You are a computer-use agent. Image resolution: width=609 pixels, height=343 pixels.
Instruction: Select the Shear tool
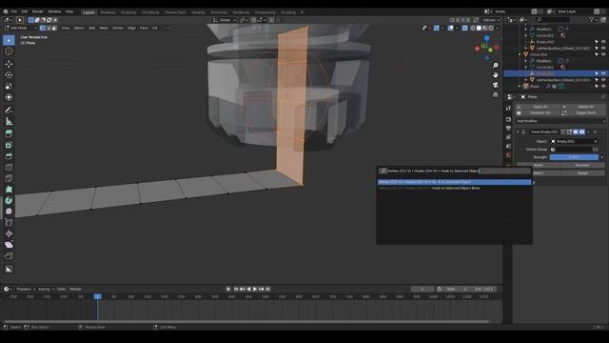(x=9, y=245)
